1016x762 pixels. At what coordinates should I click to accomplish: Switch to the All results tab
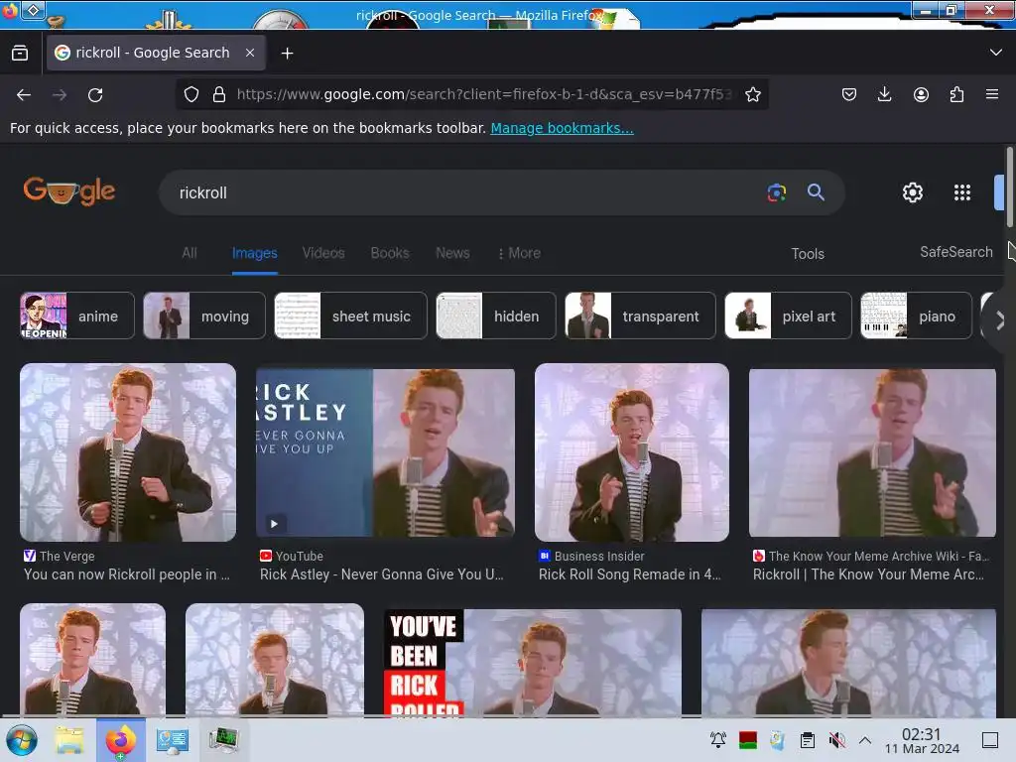tap(190, 253)
